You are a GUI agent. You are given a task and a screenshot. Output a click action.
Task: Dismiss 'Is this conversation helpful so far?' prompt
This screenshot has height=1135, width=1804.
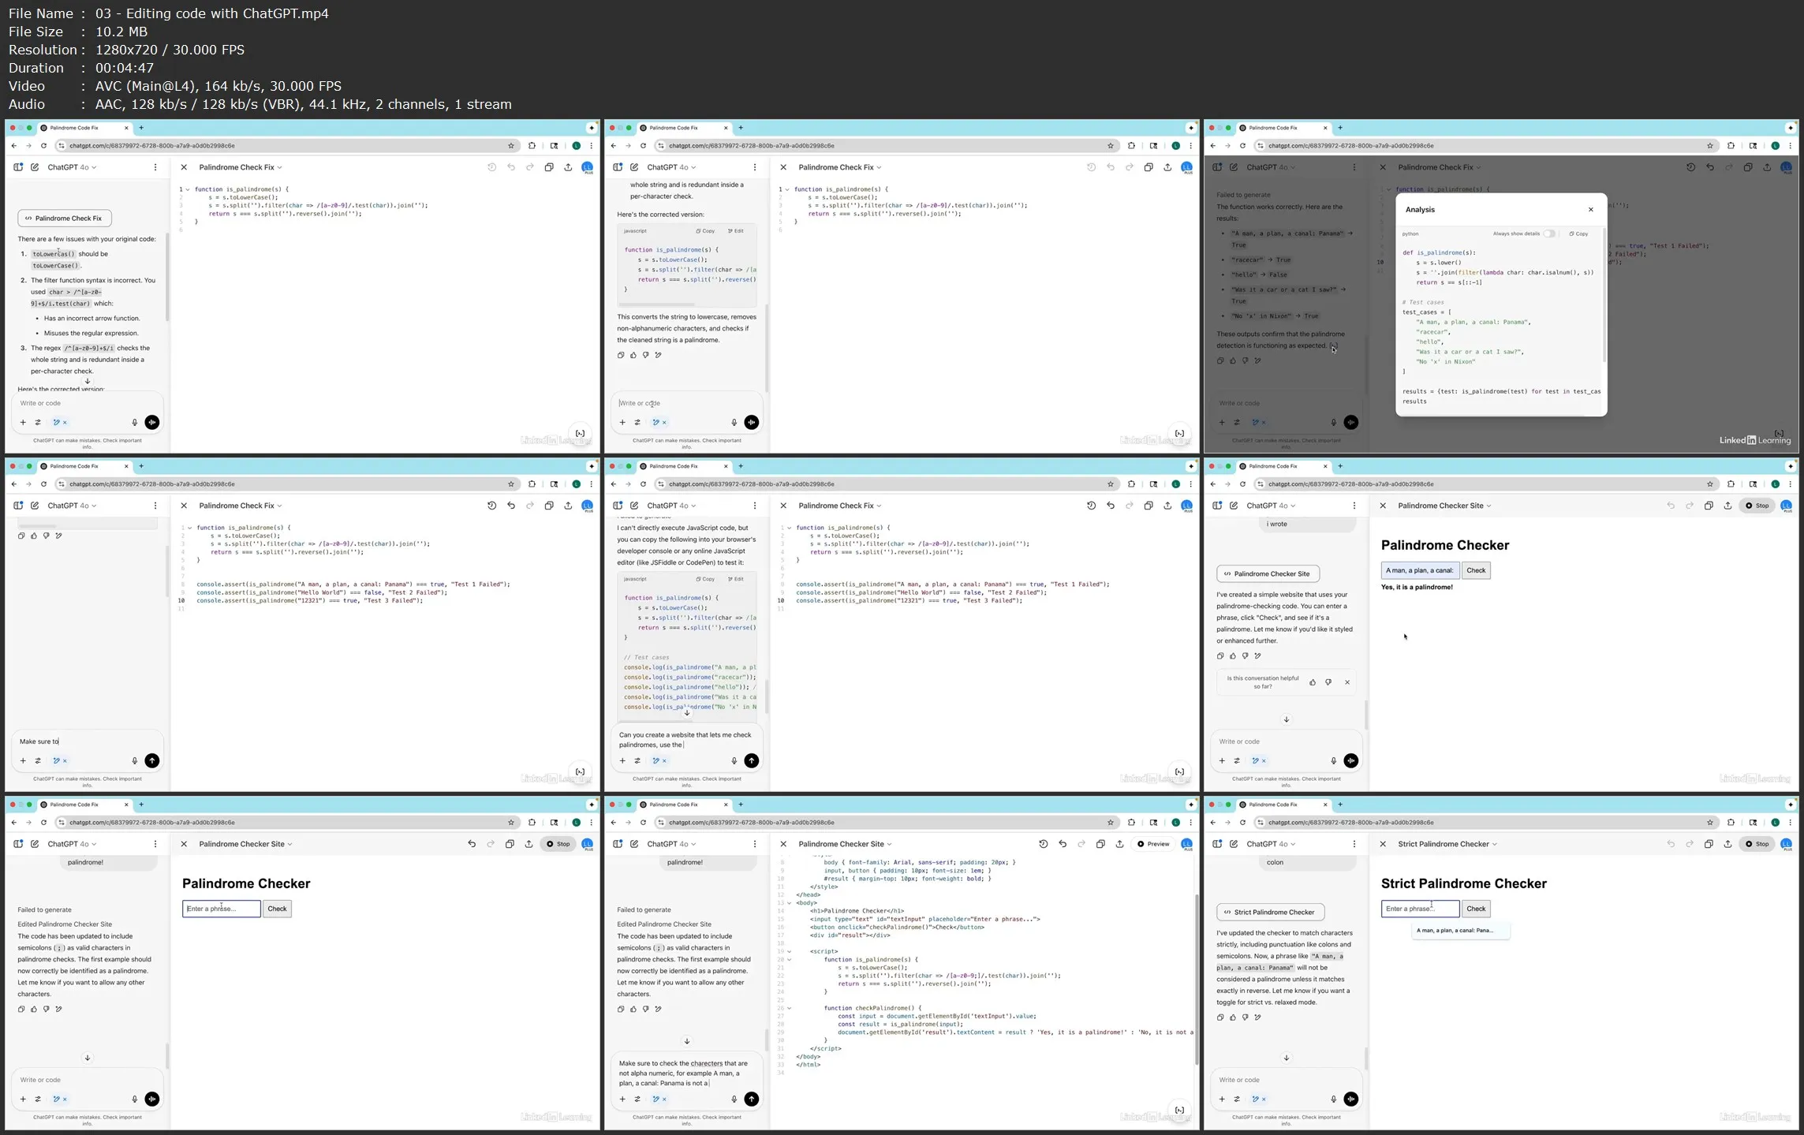1347,682
